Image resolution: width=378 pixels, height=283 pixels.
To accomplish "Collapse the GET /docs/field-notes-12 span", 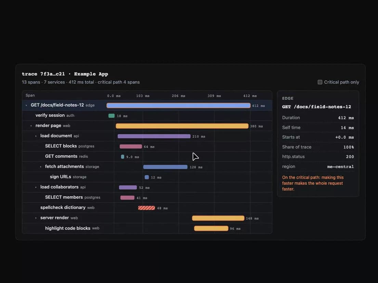I will [x=26, y=105].
